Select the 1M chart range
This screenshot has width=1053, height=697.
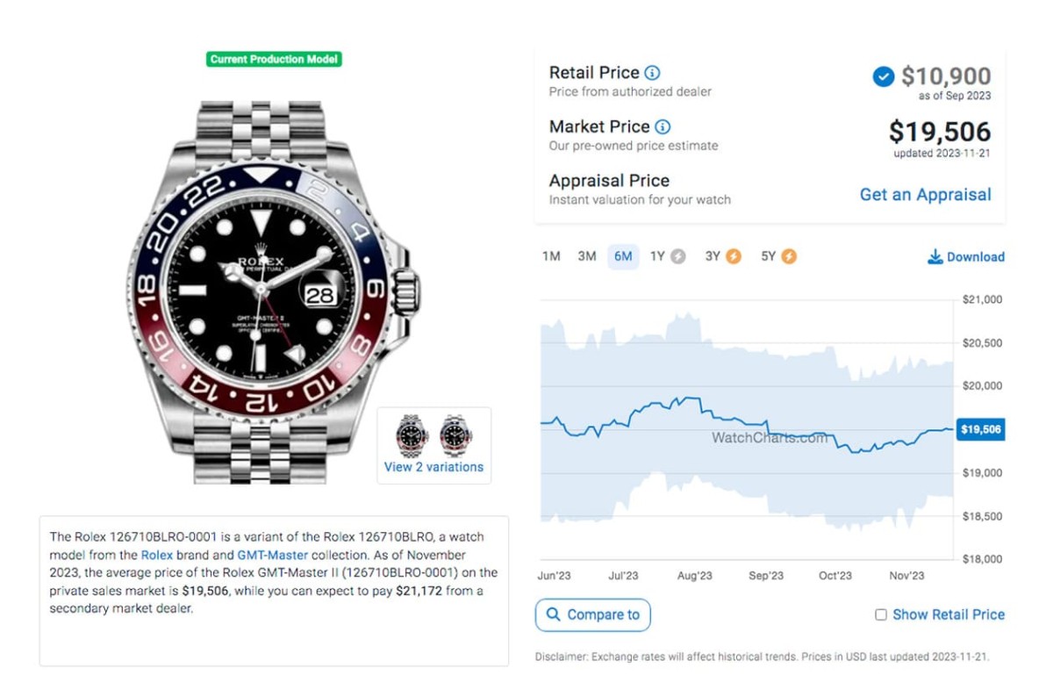pos(551,256)
